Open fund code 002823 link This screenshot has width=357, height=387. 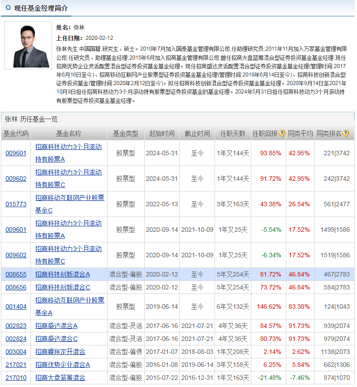click(16, 326)
